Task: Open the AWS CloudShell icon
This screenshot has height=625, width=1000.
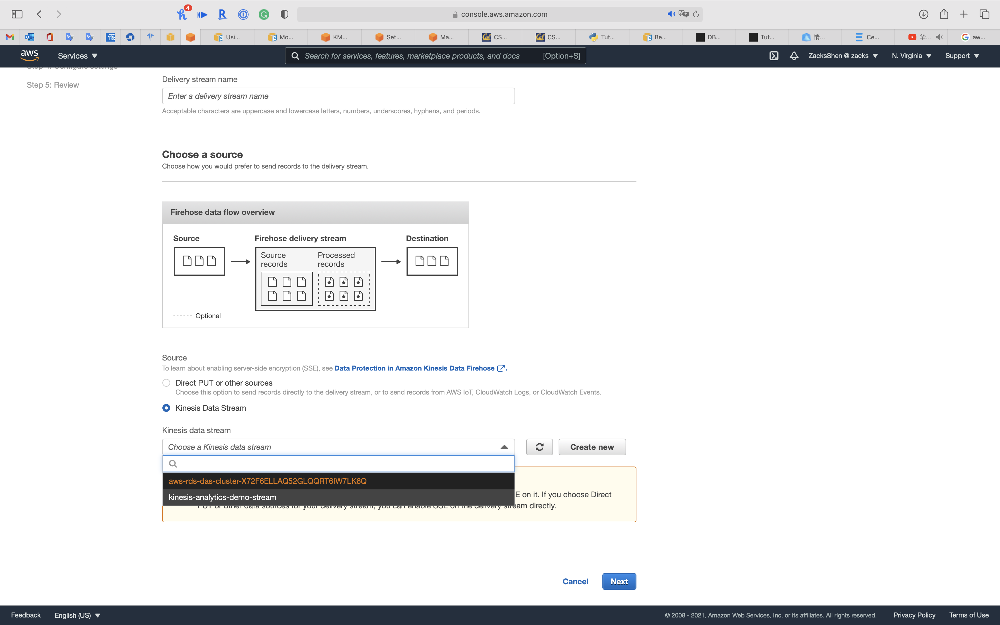Action: coord(773,56)
